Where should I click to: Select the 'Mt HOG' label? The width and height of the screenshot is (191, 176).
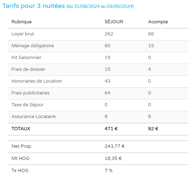(x=20, y=158)
